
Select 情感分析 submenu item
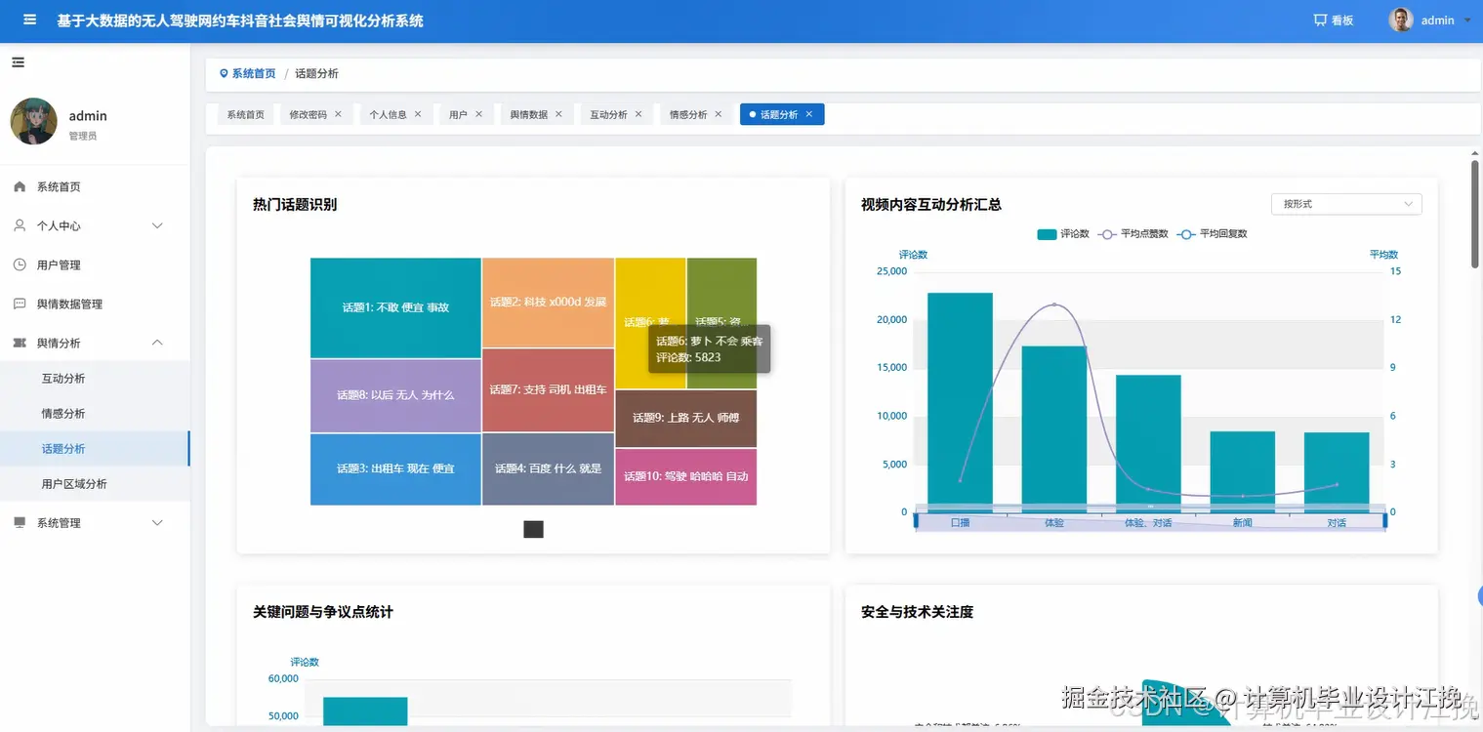coord(95,414)
